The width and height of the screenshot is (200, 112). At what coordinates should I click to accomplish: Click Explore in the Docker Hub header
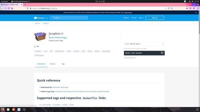pos(126,18)
